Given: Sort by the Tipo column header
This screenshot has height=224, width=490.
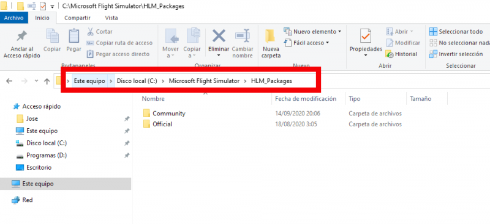Looking at the screenshot, I should tap(355, 99).
